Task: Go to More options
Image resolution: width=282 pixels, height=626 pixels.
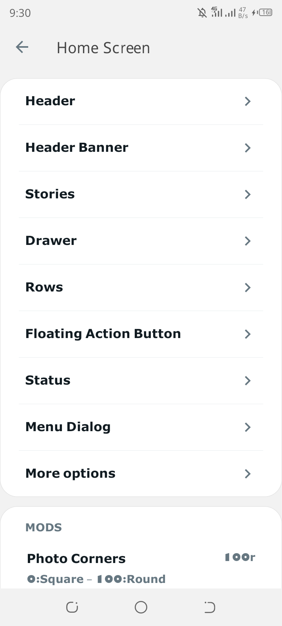Action: click(70, 473)
